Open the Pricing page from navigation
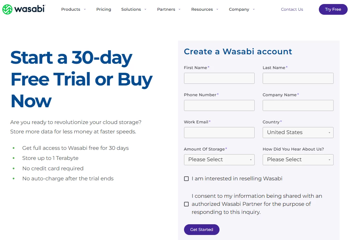 tap(104, 9)
